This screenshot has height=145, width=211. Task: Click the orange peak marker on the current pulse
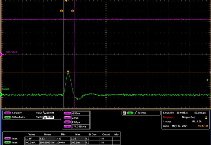click(x=68, y=72)
